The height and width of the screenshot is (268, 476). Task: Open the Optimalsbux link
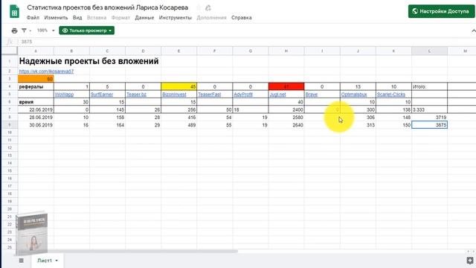tap(354, 95)
